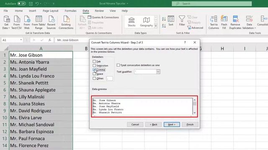Open the Get Data menu
The image size is (268, 150).
coord(6,22)
